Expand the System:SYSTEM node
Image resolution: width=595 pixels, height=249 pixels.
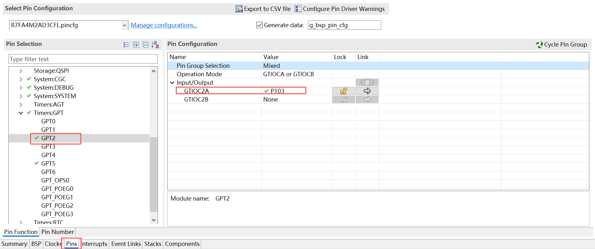tap(21, 96)
